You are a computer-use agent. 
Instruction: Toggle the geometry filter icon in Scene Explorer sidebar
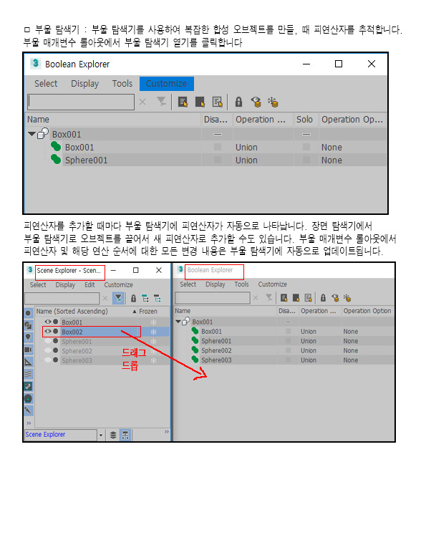coord(29,313)
